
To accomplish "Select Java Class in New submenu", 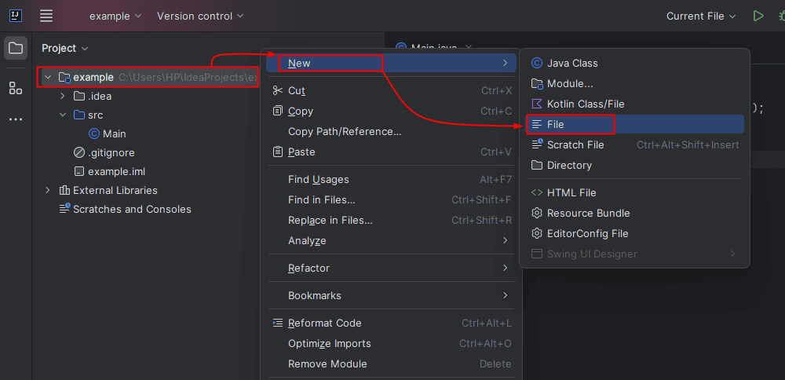I will [x=571, y=63].
